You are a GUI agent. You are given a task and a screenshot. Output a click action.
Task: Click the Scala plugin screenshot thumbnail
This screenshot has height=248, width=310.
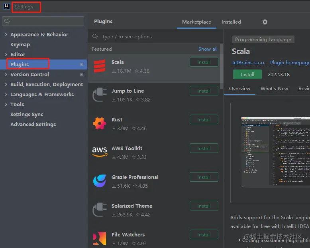(276, 152)
